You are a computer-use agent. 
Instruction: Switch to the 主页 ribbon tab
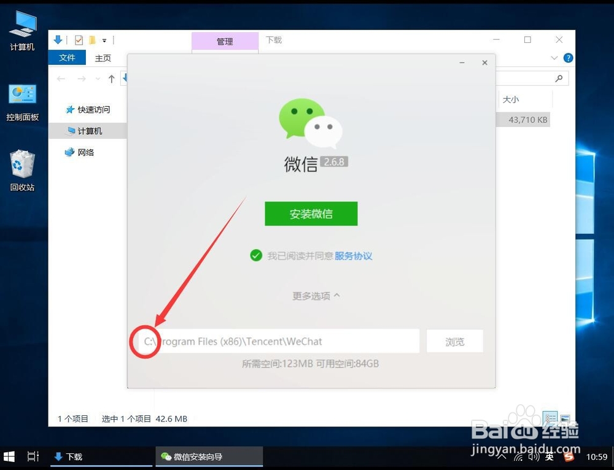pyautogui.click(x=103, y=58)
